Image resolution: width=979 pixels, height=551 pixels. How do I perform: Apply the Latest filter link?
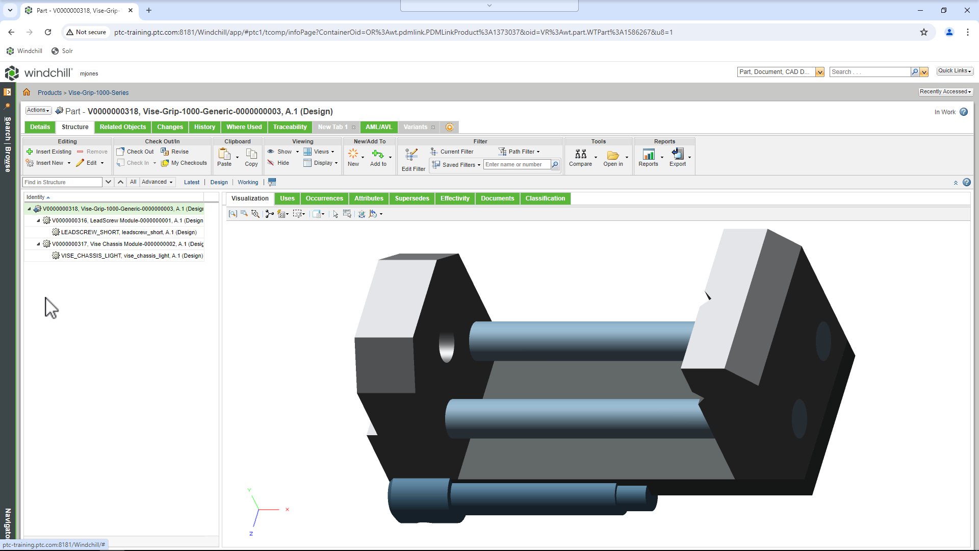coord(192,182)
